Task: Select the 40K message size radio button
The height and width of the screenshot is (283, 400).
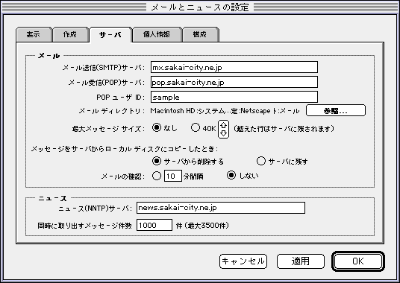Action: tap(196, 127)
